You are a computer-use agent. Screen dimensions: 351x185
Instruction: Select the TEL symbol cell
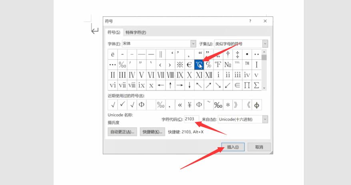pyautogui.click(x=237, y=64)
